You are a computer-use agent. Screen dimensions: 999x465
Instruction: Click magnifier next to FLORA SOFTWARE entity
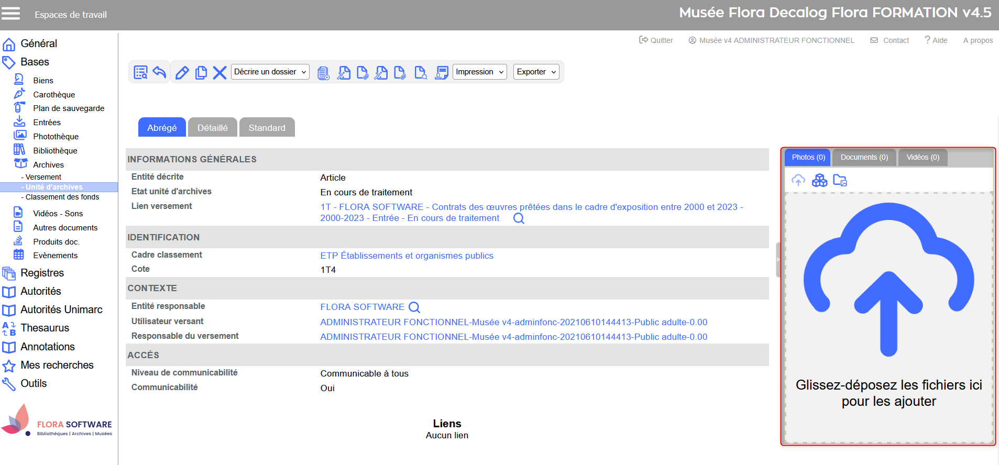pyautogui.click(x=414, y=307)
